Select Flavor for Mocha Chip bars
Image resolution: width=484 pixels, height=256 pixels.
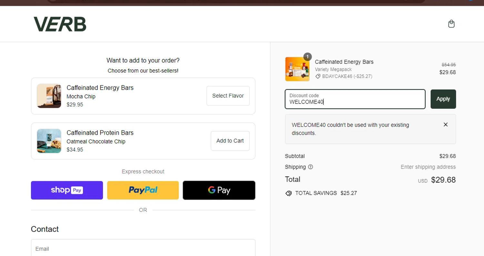pos(228,96)
